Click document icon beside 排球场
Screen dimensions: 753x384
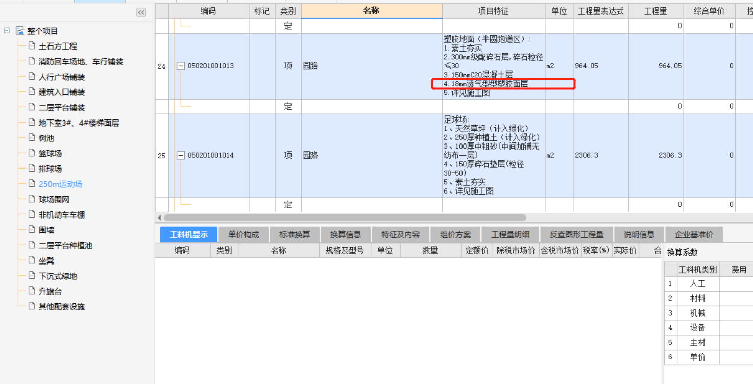coord(32,169)
